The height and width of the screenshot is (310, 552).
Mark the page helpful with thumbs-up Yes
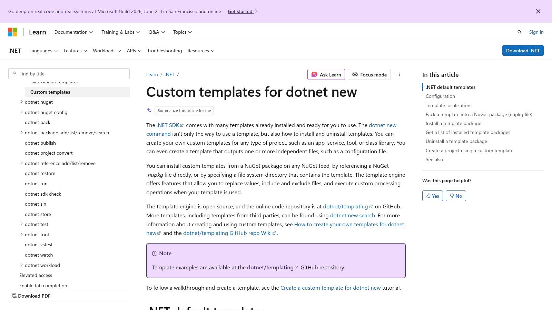pos(432,196)
